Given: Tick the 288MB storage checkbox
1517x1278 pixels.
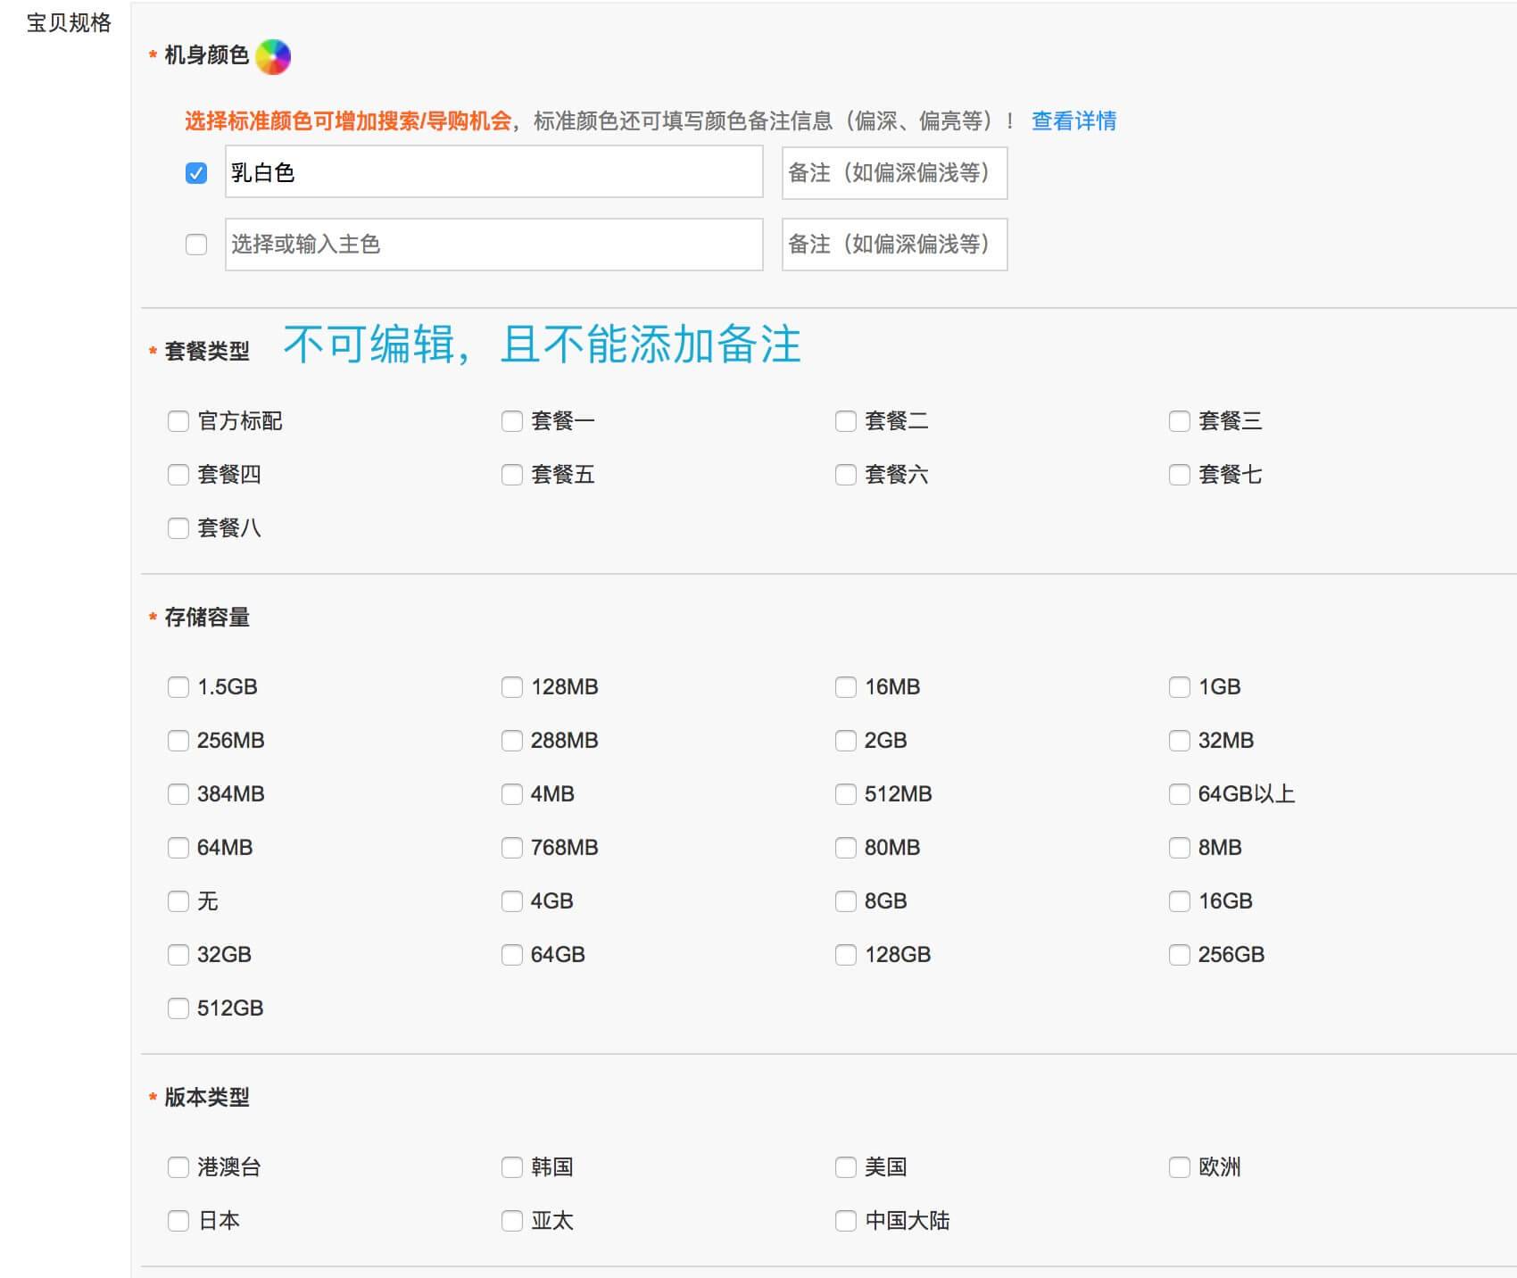Looking at the screenshot, I should 512,740.
